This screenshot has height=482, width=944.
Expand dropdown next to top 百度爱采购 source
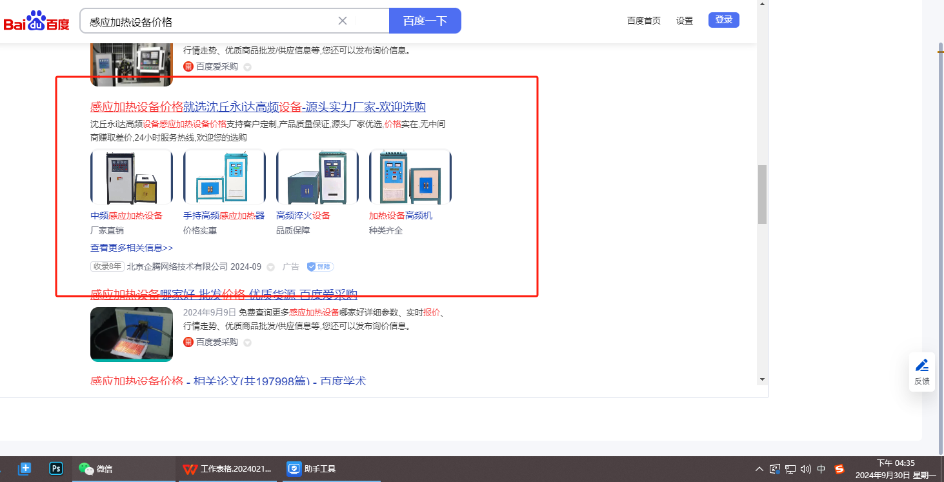[247, 67]
